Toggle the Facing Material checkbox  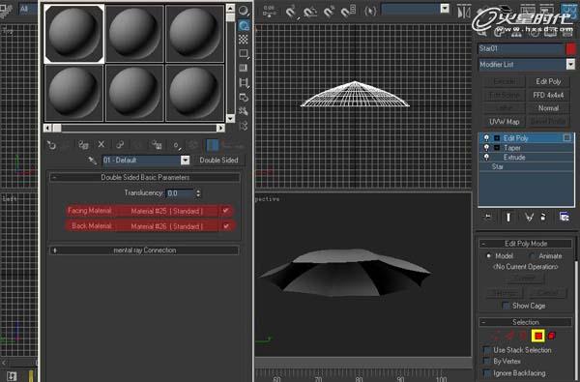pos(225,211)
